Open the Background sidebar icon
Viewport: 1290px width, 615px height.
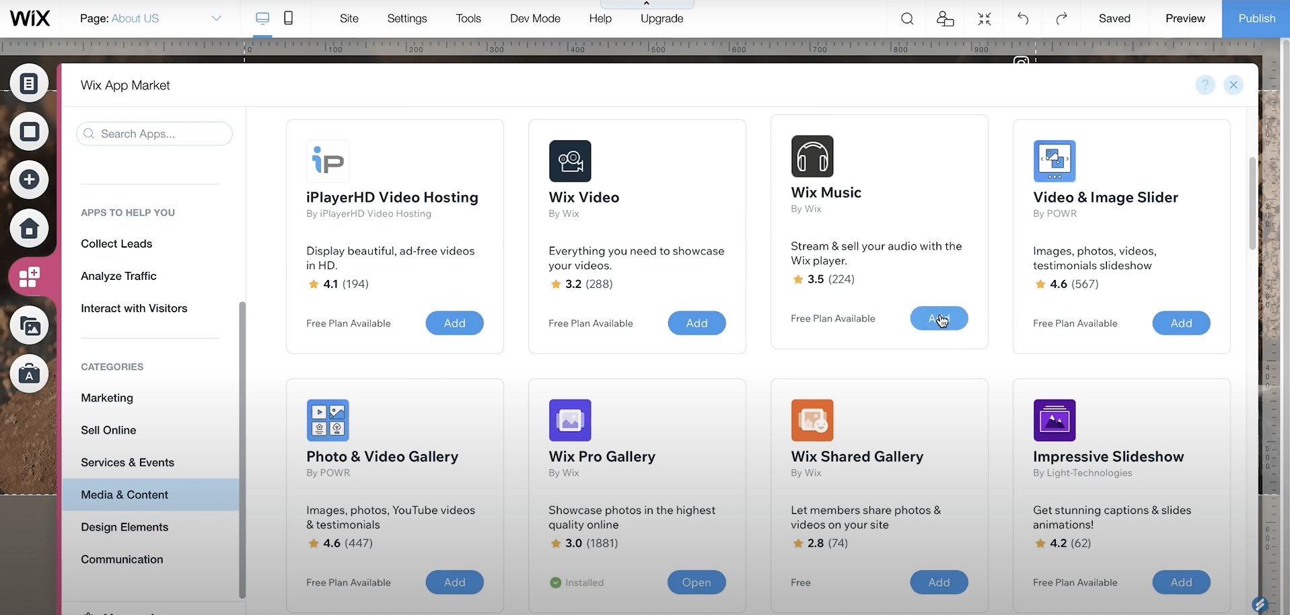[29, 132]
